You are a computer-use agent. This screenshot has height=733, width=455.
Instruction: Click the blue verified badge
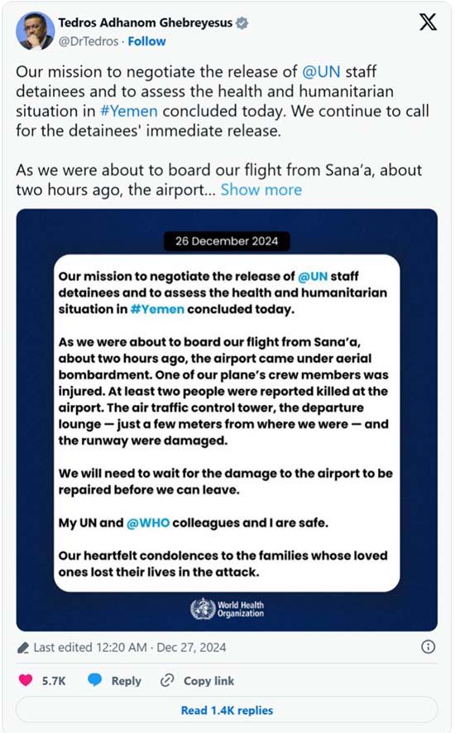242,22
